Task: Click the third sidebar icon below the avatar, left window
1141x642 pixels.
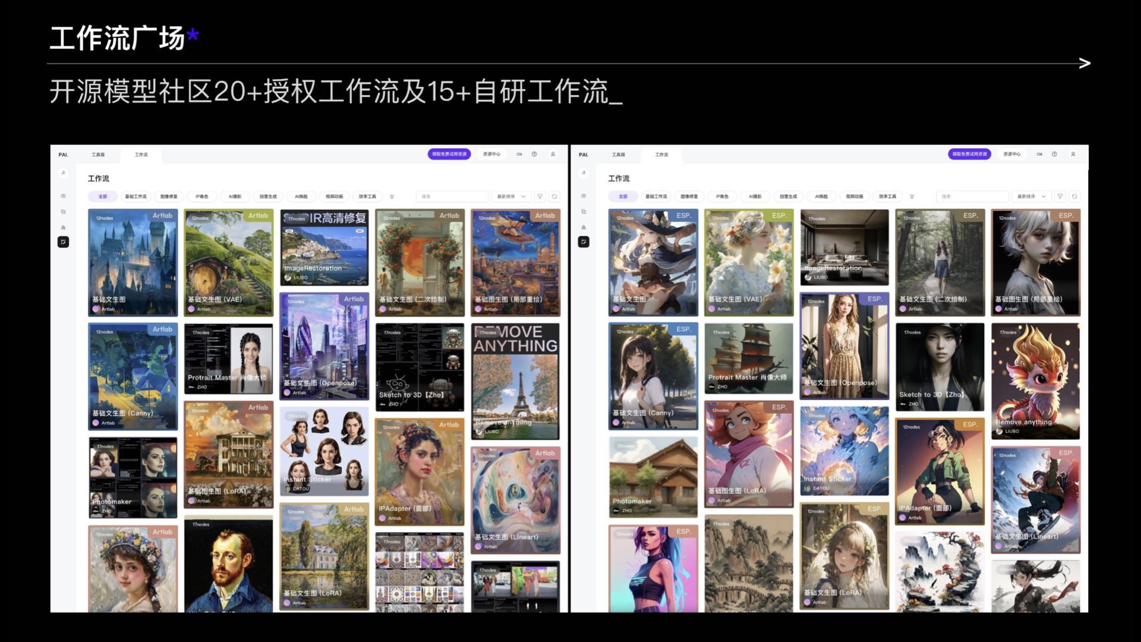Action: point(63,227)
